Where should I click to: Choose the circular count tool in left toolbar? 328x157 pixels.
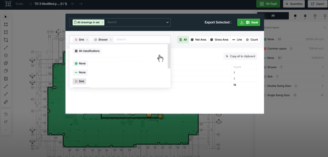pos(6,55)
